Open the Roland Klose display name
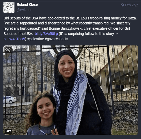 point(27,4)
